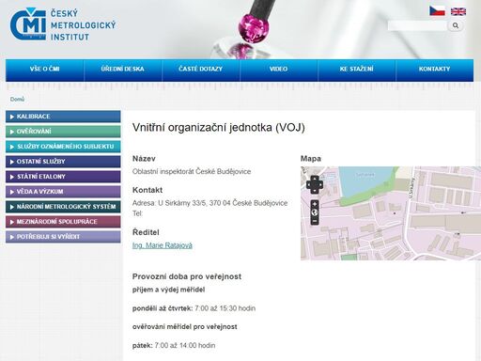The image size is (481, 361).
Task: Expand the STÁTNÍ ETALONY sidebar section
Action: tap(63, 177)
